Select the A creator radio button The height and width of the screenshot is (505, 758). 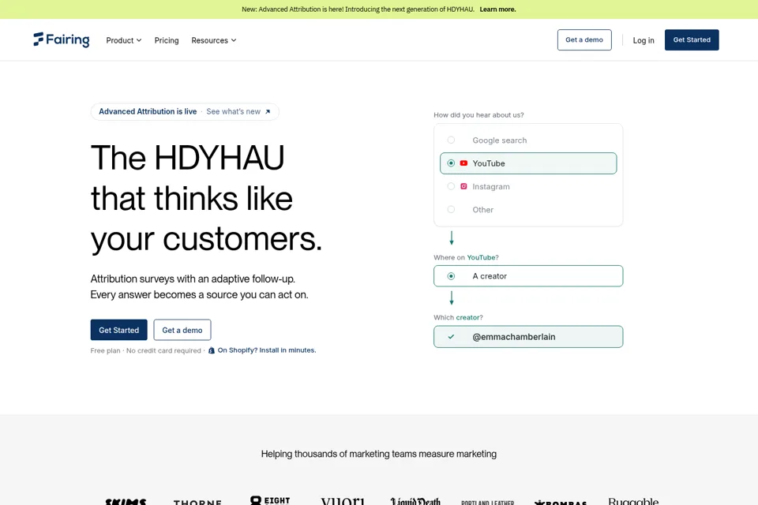[x=451, y=276]
